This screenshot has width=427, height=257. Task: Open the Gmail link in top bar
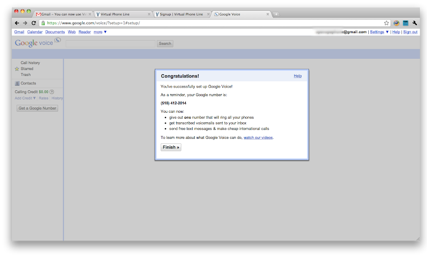pyautogui.click(x=19, y=32)
